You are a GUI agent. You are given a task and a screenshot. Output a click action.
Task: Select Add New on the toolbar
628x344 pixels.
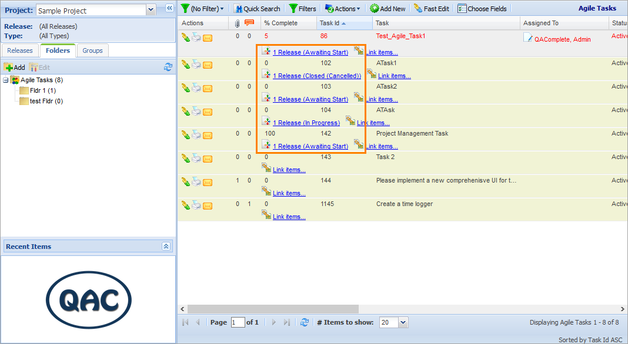click(x=387, y=8)
